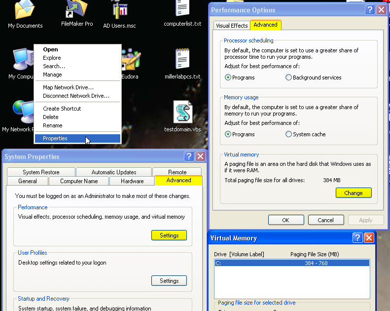Open User Profiles Settings button
Viewport: 390px width, 311px height.
(169, 280)
